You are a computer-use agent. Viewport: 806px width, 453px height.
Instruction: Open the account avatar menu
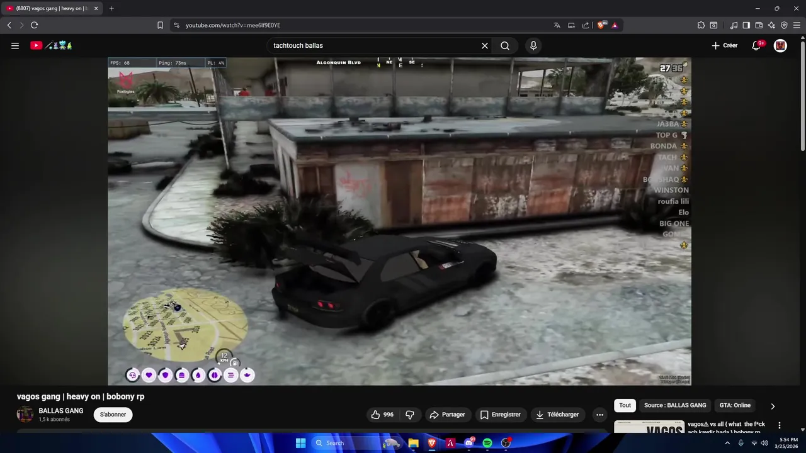pyautogui.click(x=780, y=45)
